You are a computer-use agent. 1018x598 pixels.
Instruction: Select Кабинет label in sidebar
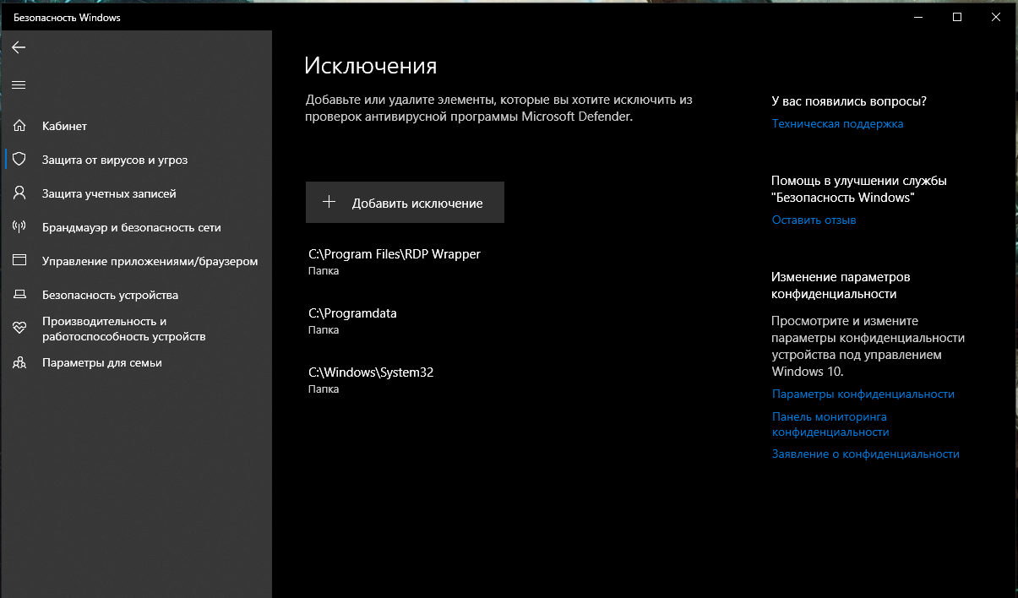(64, 126)
